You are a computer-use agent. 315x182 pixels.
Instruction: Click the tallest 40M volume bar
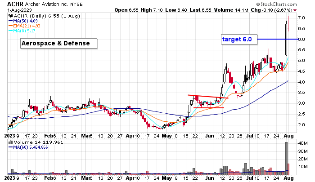point(286,158)
